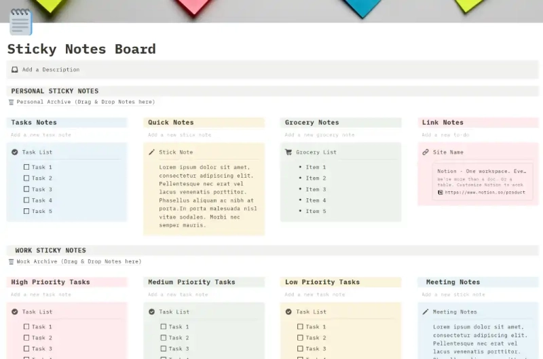
Task: Click the Tasks Notes column heading
Action: pyautogui.click(x=34, y=123)
